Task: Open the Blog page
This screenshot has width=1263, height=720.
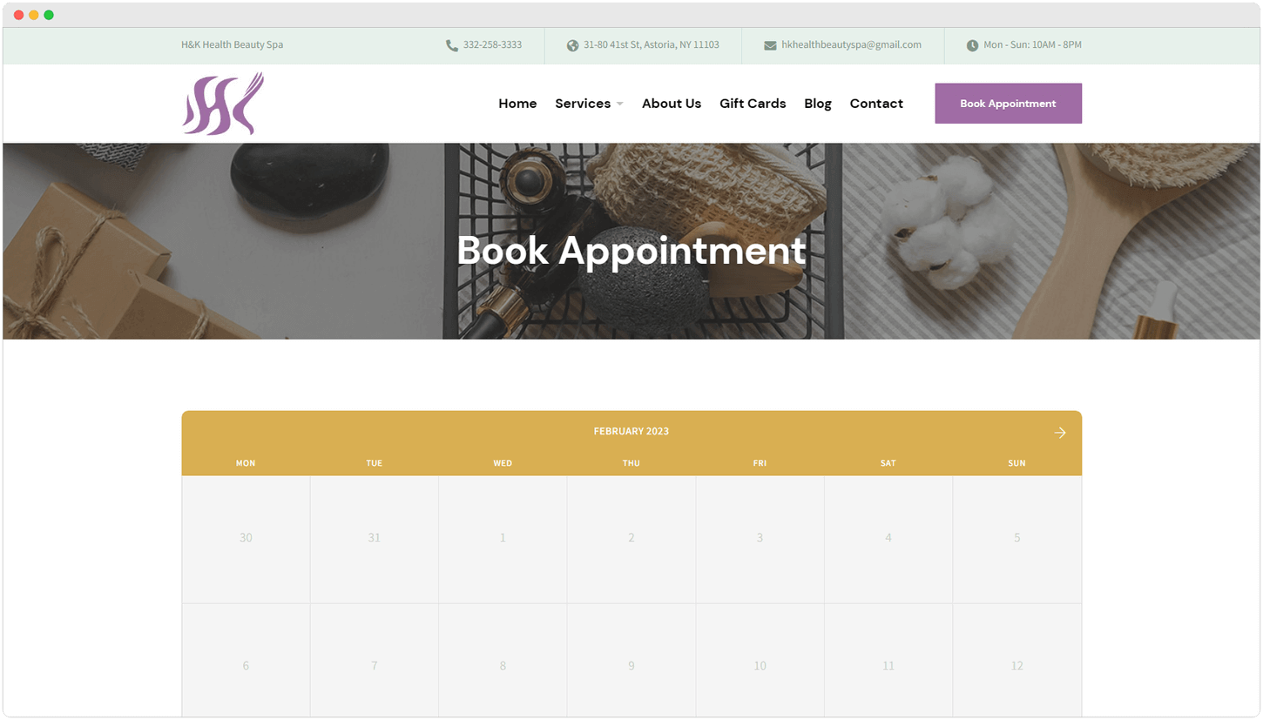Action: click(818, 104)
